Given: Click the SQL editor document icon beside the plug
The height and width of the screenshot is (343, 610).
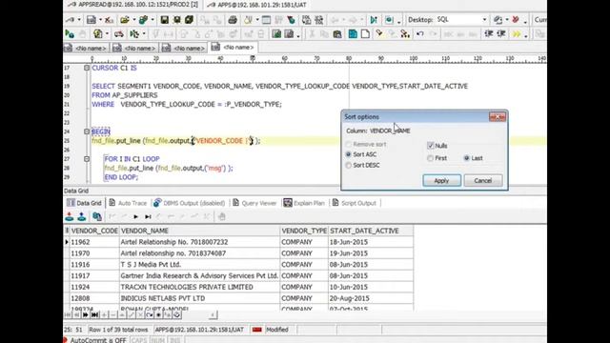Looking at the screenshot, I should coord(91,20).
